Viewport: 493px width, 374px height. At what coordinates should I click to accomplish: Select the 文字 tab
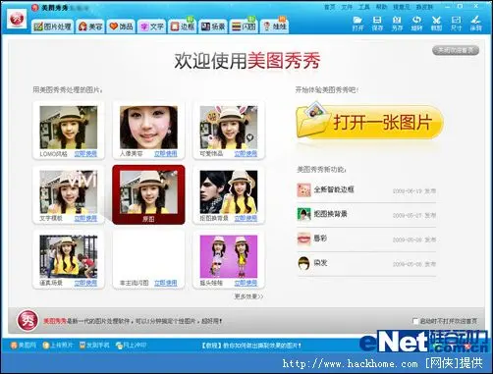click(152, 27)
